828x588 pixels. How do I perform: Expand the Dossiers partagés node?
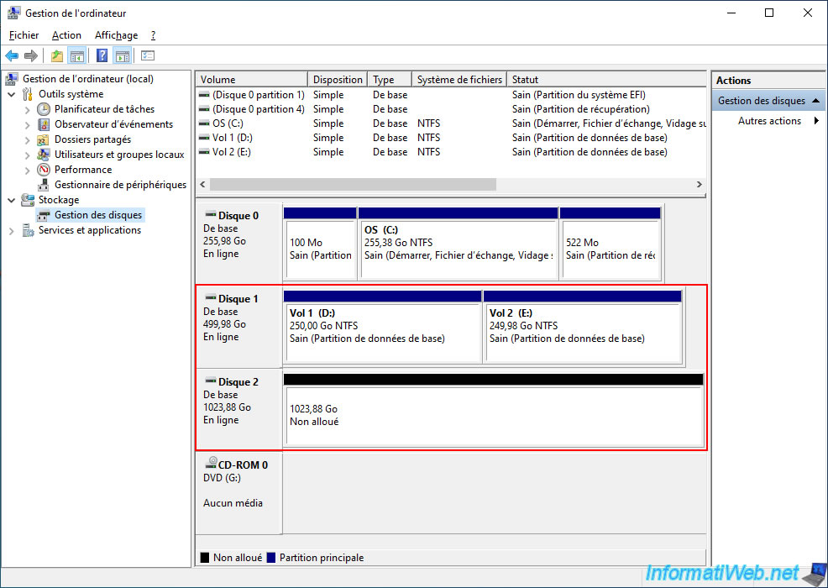click(27, 139)
